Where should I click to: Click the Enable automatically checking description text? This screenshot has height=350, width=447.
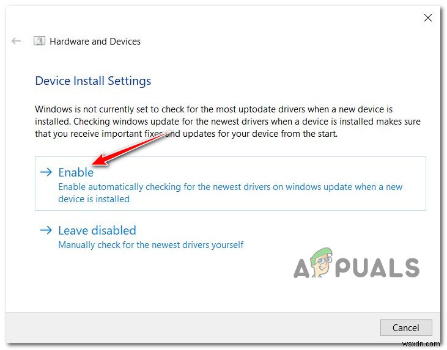coord(230,193)
